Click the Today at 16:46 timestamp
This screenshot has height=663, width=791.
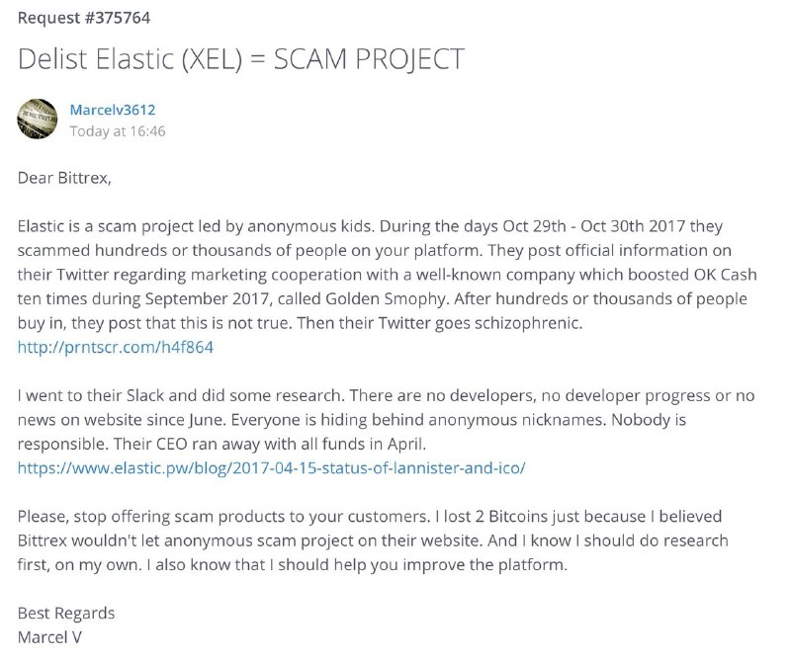click(x=118, y=131)
